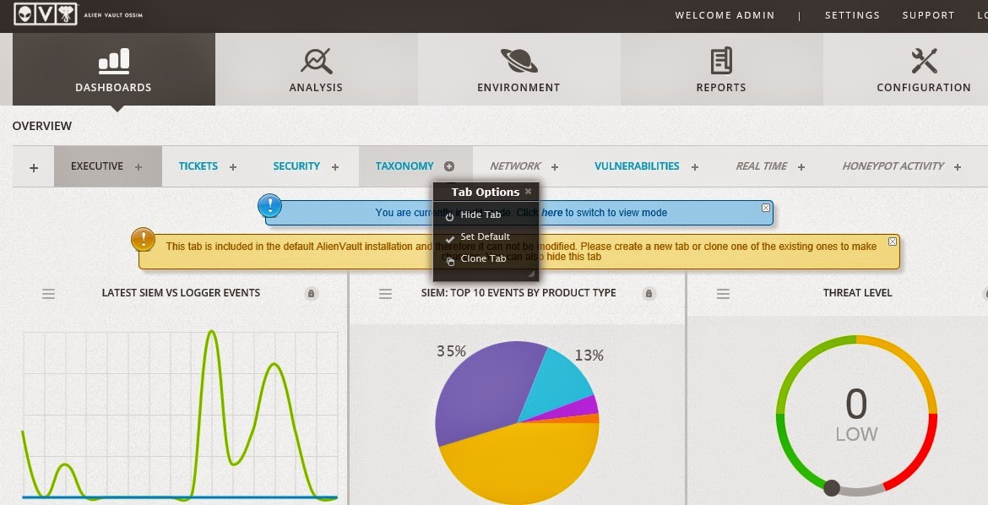Open the Support link in header
Screen dimensions: 988x505
(x=928, y=15)
